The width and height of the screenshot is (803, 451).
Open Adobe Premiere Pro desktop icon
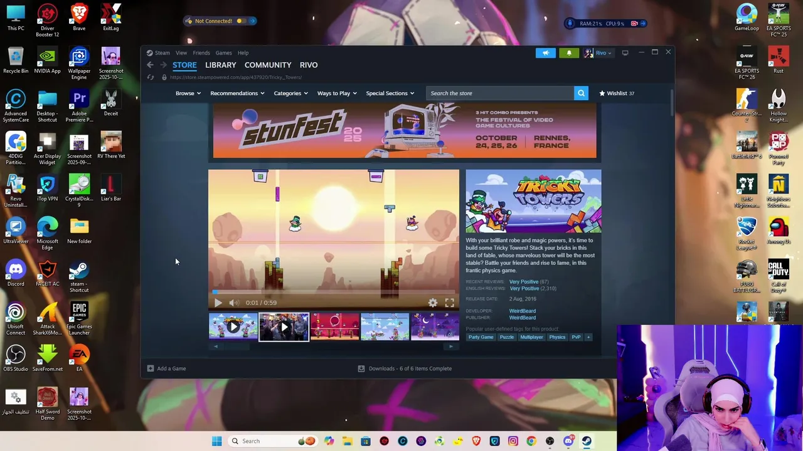point(79,105)
